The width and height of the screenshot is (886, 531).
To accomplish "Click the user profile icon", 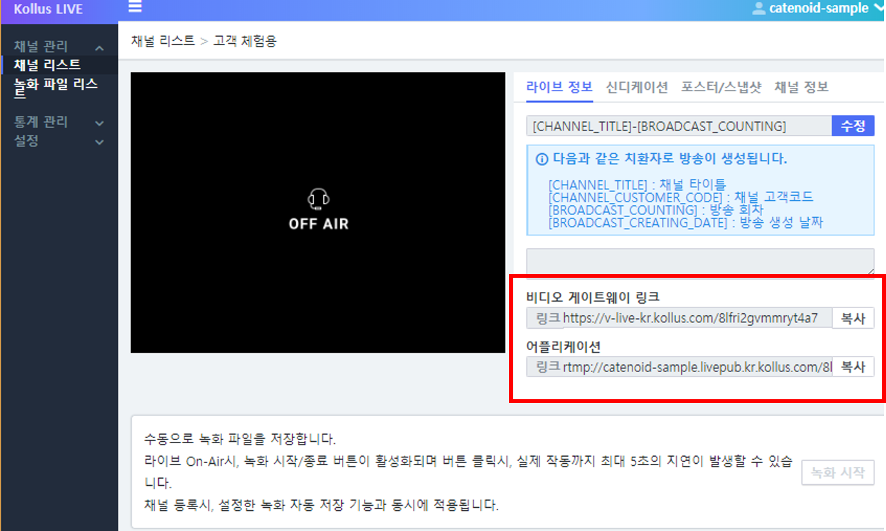I will click(x=759, y=8).
